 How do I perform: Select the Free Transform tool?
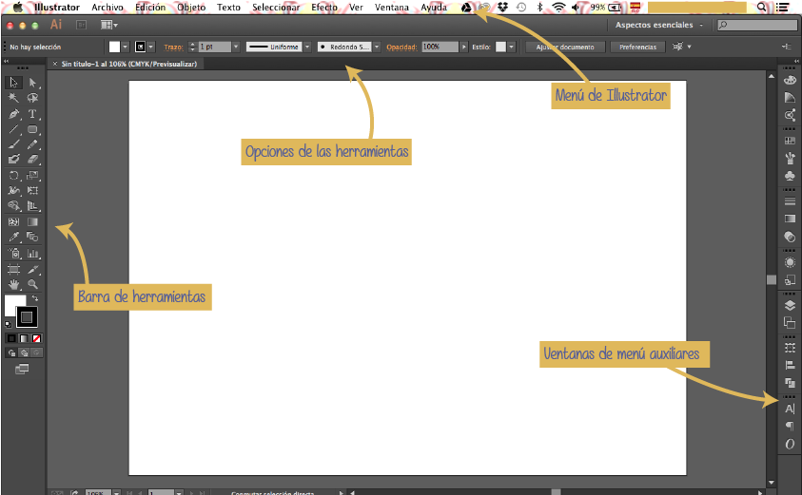pos(32,191)
